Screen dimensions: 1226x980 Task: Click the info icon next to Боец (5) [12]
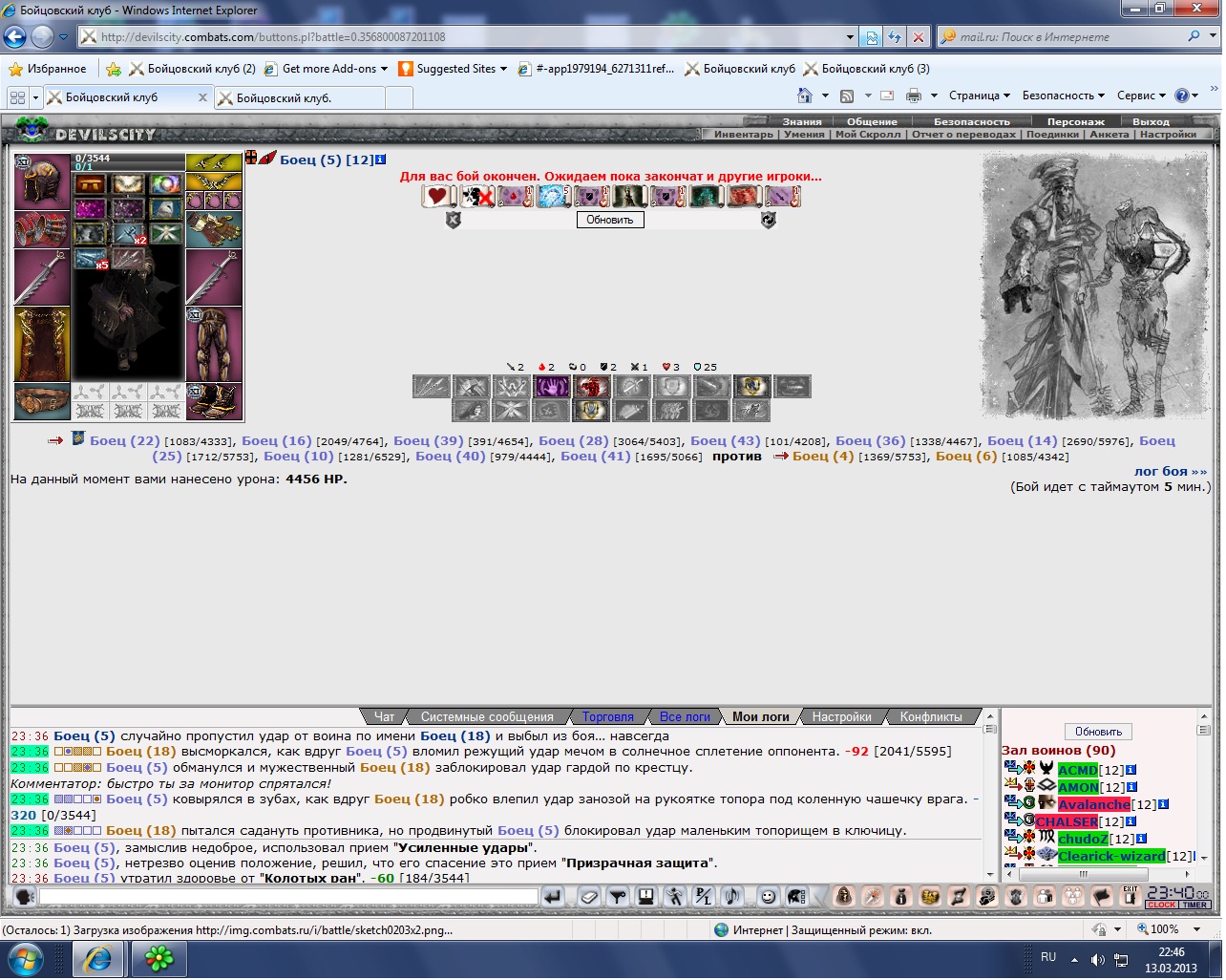click(381, 160)
